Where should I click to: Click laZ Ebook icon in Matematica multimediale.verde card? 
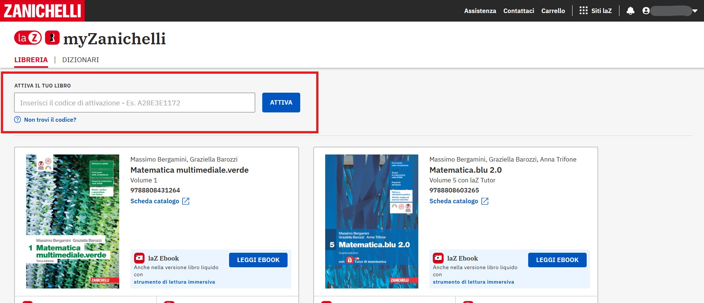[x=139, y=258]
